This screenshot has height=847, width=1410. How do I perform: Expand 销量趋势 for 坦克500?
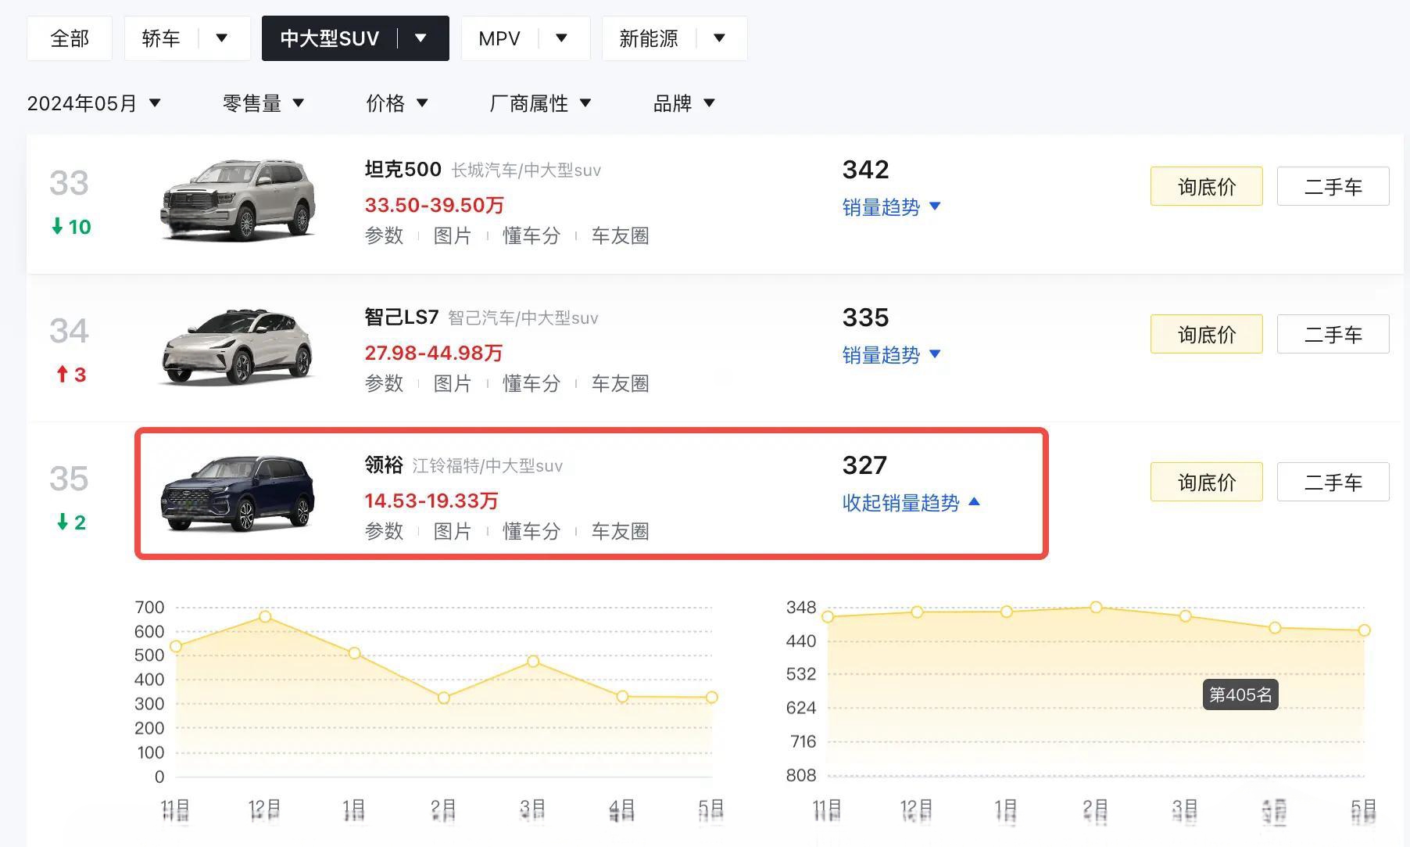click(891, 207)
